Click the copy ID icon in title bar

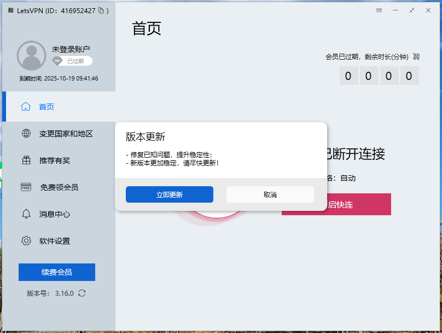coord(101,10)
